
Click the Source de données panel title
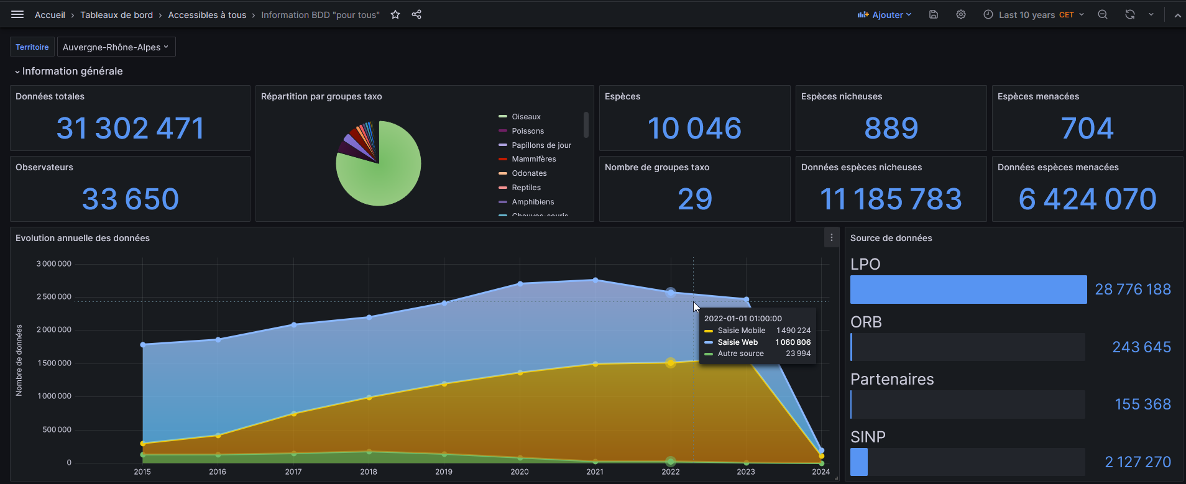pyautogui.click(x=891, y=238)
